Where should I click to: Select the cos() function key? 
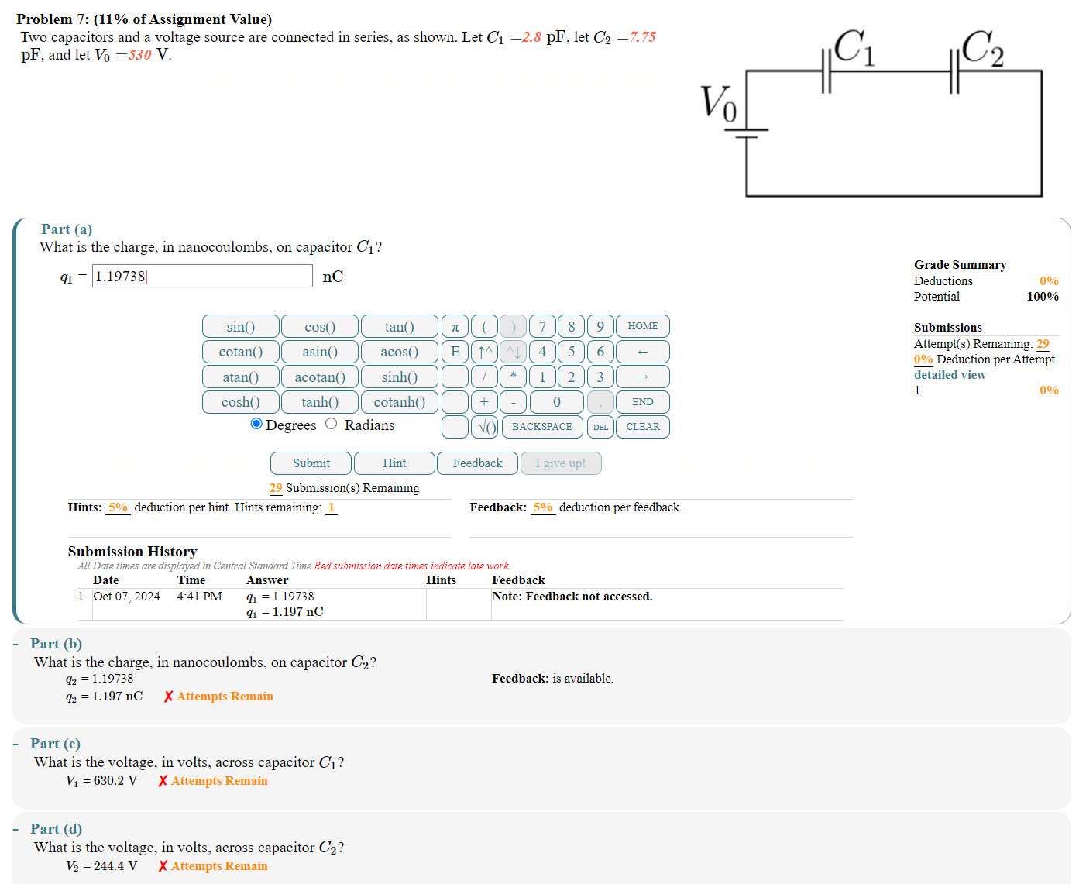tap(319, 326)
